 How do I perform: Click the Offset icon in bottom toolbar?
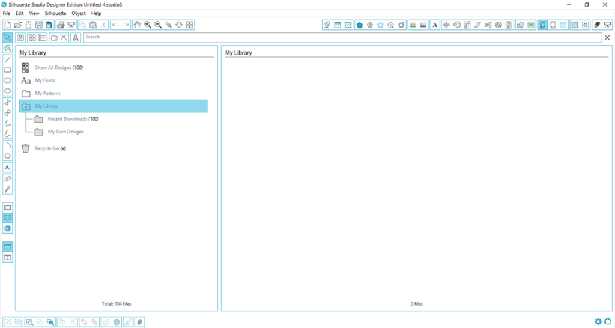(117, 322)
